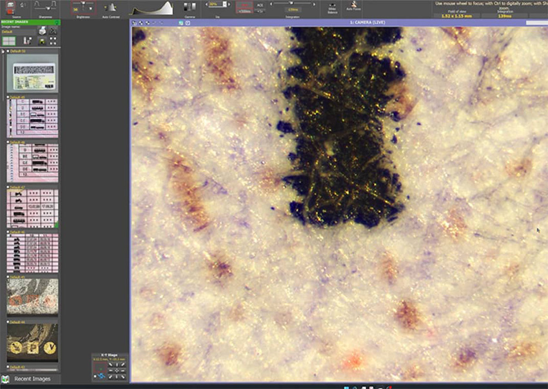The width and height of the screenshot is (548, 389).
Task: Open the Gamma control icon
Action: [x=190, y=7]
